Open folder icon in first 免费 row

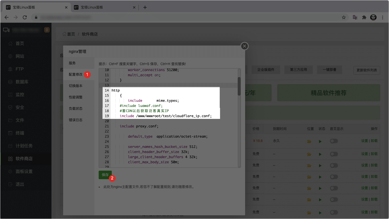click(x=309, y=154)
